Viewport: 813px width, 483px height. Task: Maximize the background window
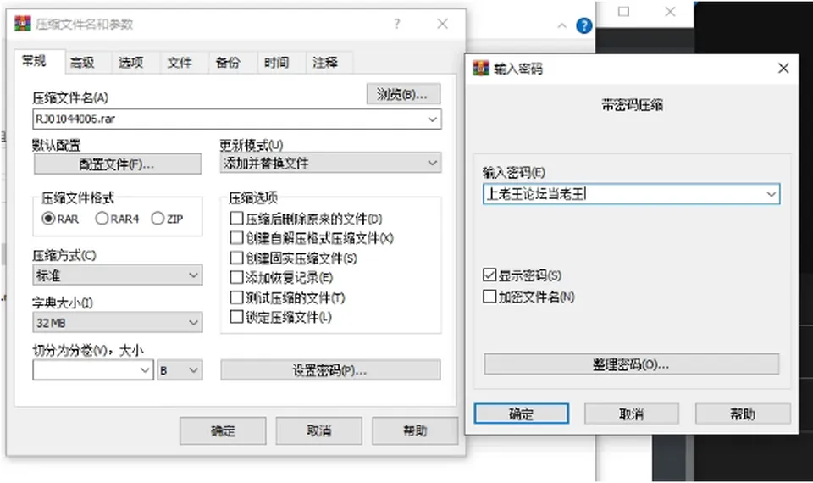coord(624,11)
